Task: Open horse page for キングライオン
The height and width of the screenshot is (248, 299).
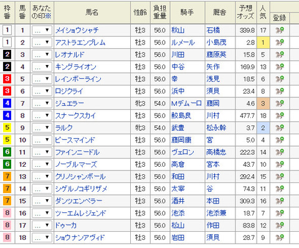Action: 76,67
